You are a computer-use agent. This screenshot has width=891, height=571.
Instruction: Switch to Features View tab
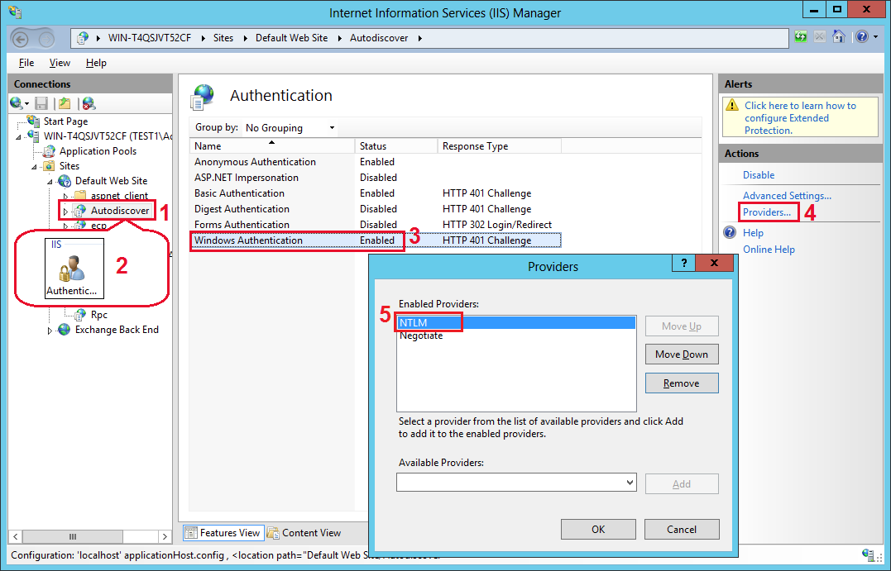[223, 532]
